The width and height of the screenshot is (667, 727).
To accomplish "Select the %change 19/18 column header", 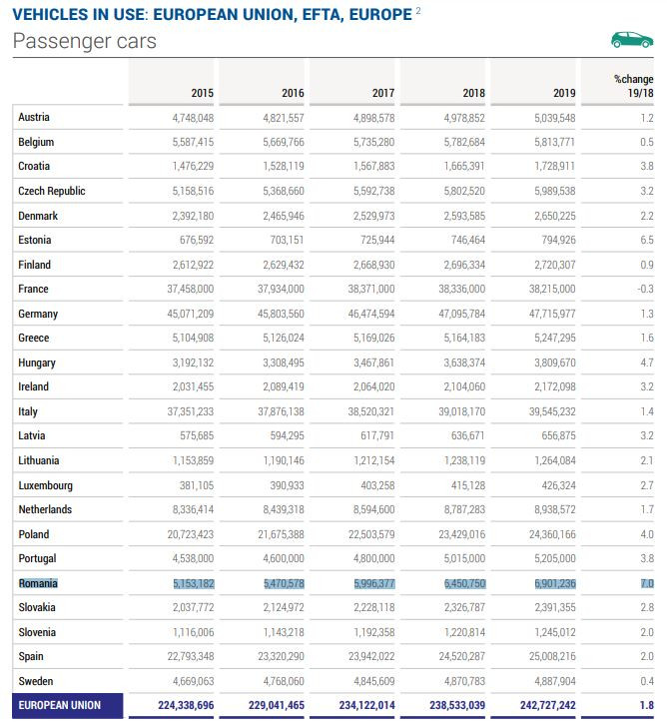I will tap(634, 86).
